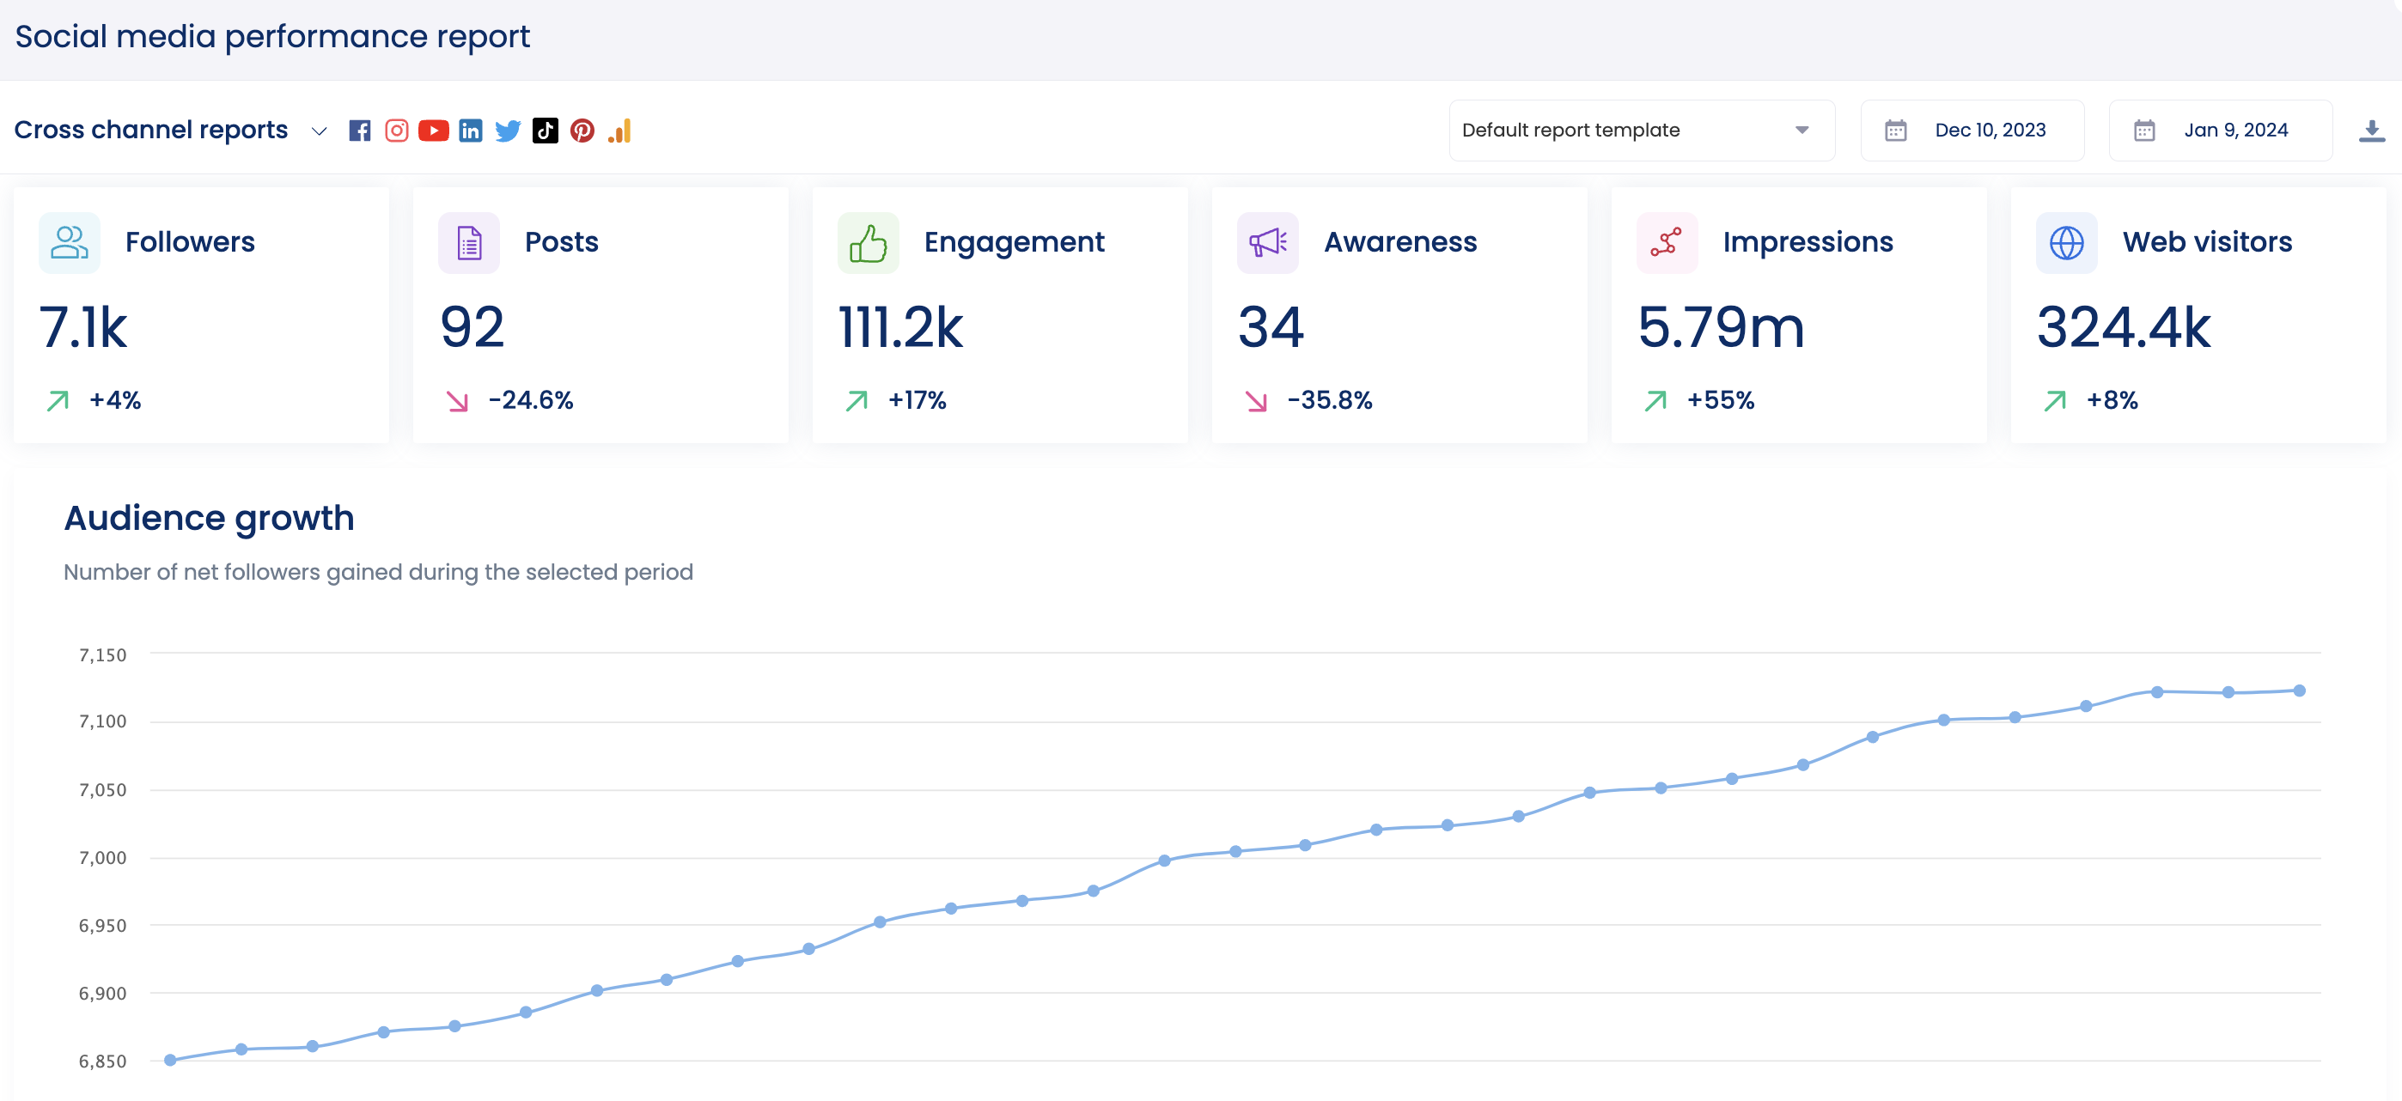Select the Instagram channel icon
The height and width of the screenshot is (1101, 2402).
396,130
